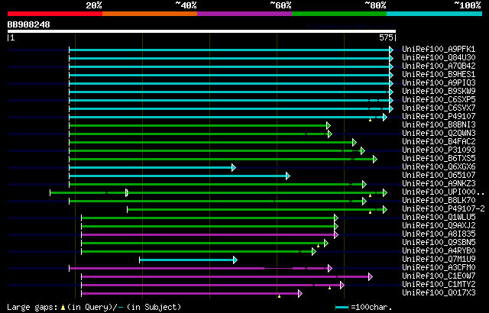Click the arrowhead ending the UniRef100_C1E0W7 bar
The height and width of the screenshot is (313, 489).
[371, 277]
